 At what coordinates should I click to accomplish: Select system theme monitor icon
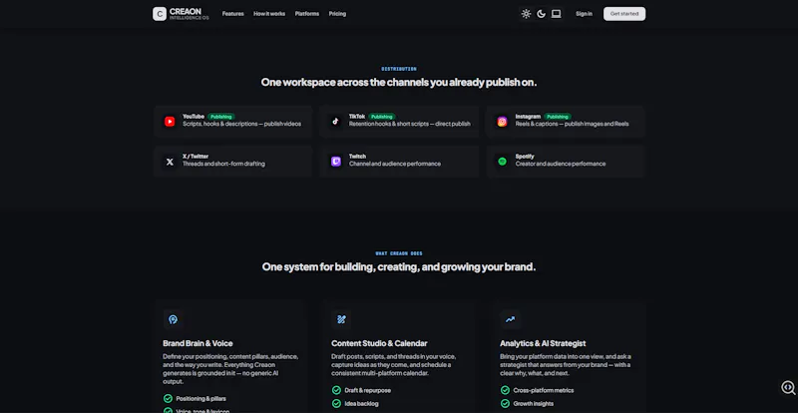557,14
